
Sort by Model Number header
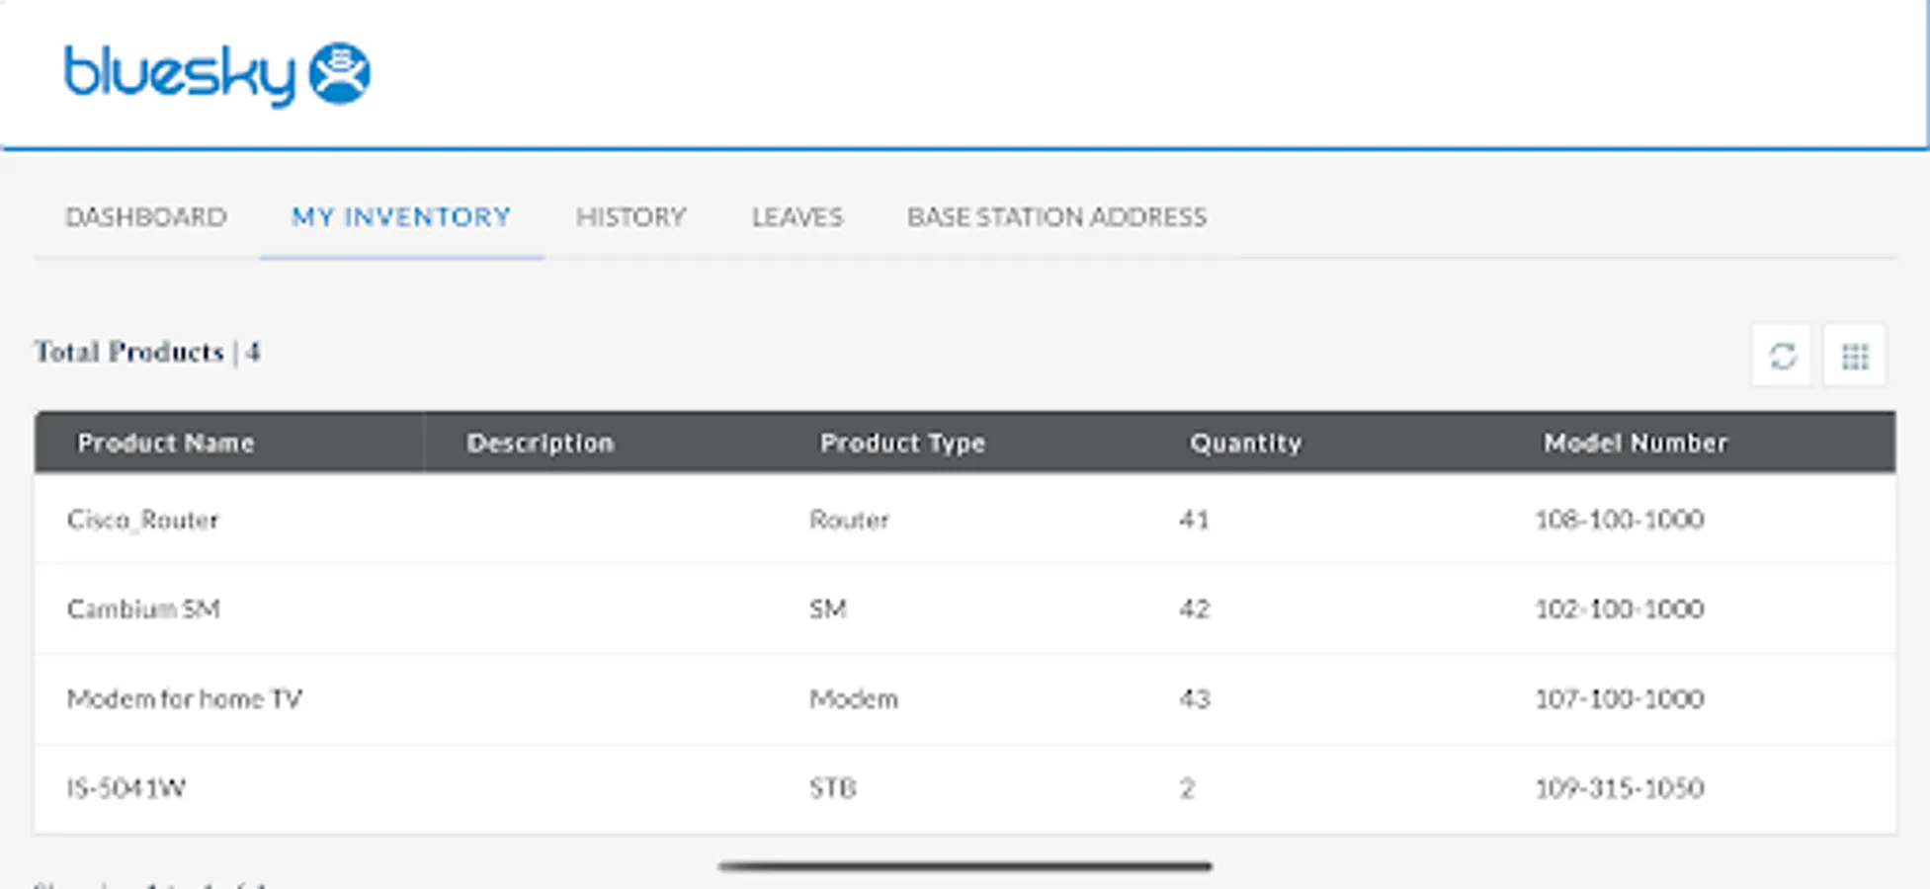(1636, 444)
